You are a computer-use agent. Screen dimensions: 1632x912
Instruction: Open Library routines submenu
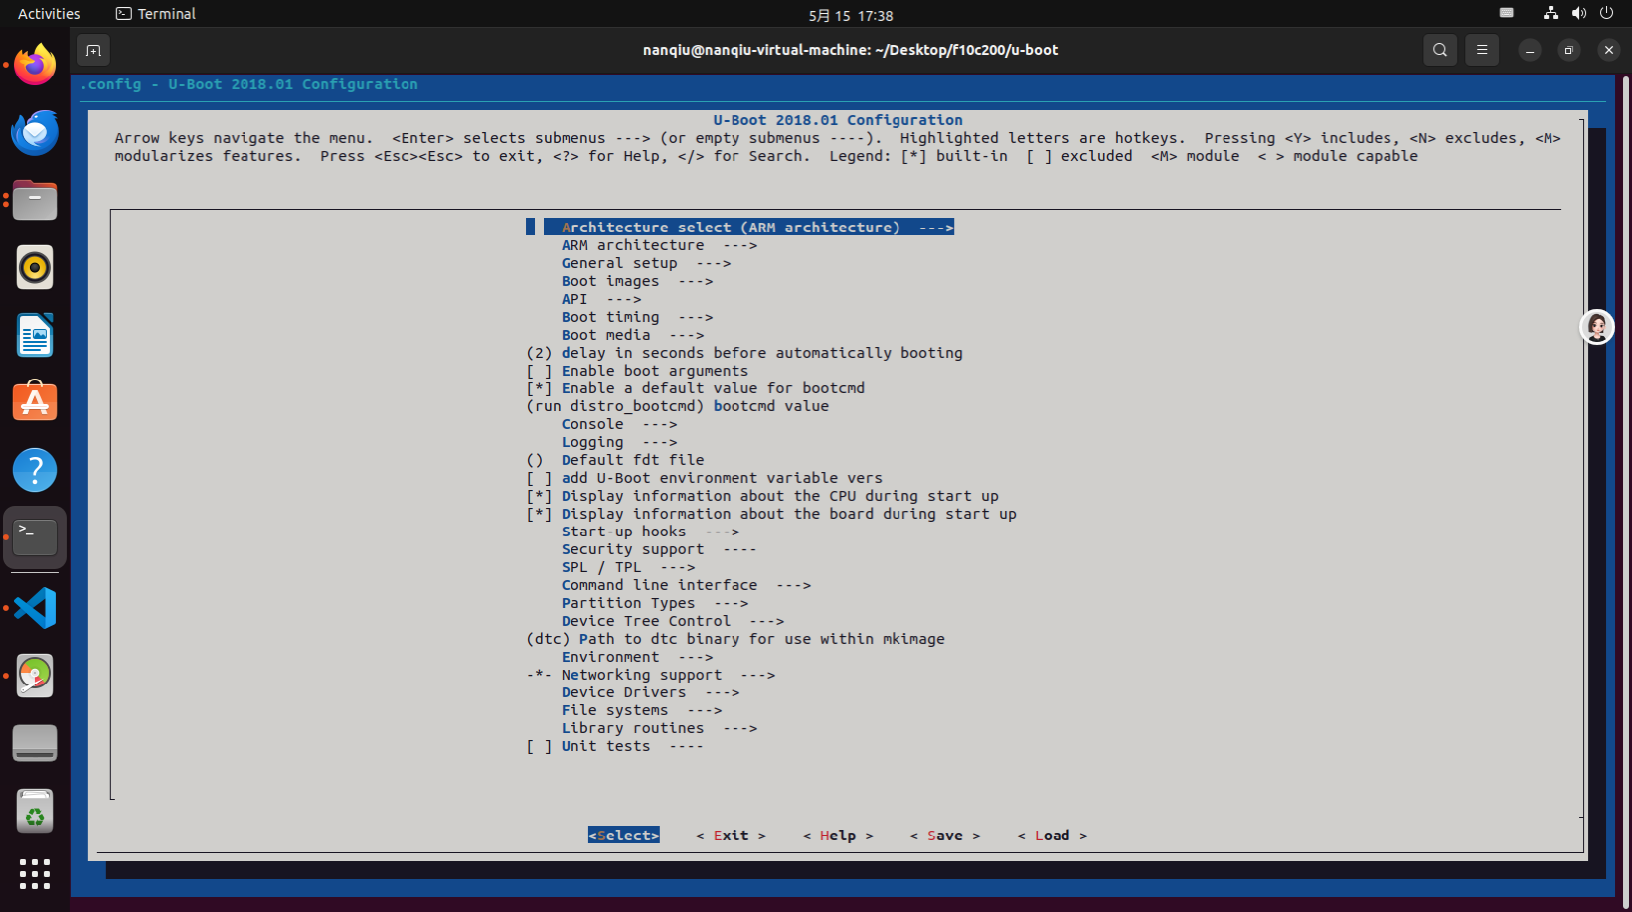click(x=659, y=728)
